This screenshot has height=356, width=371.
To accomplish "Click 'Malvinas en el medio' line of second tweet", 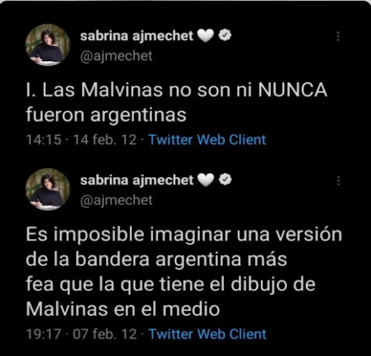I will click(122, 309).
